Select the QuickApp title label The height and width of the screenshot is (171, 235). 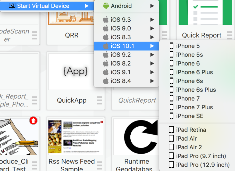[x=72, y=100]
